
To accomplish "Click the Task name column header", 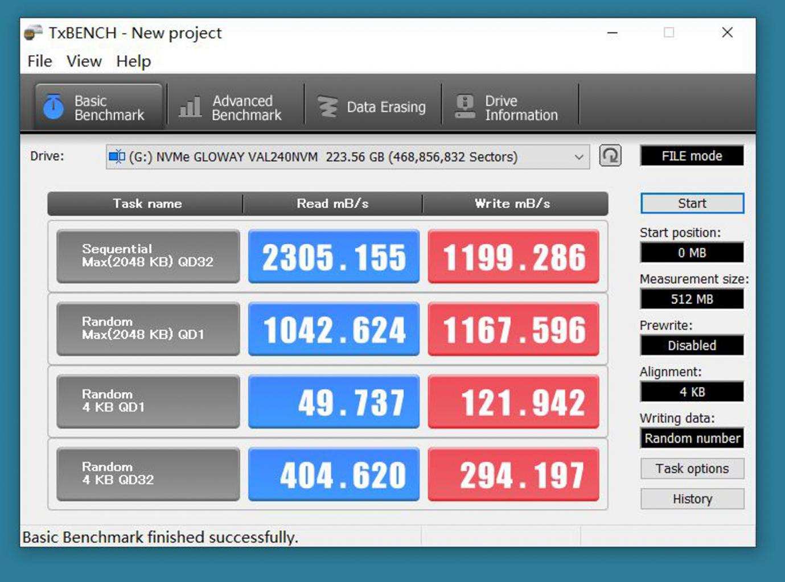I will [146, 204].
